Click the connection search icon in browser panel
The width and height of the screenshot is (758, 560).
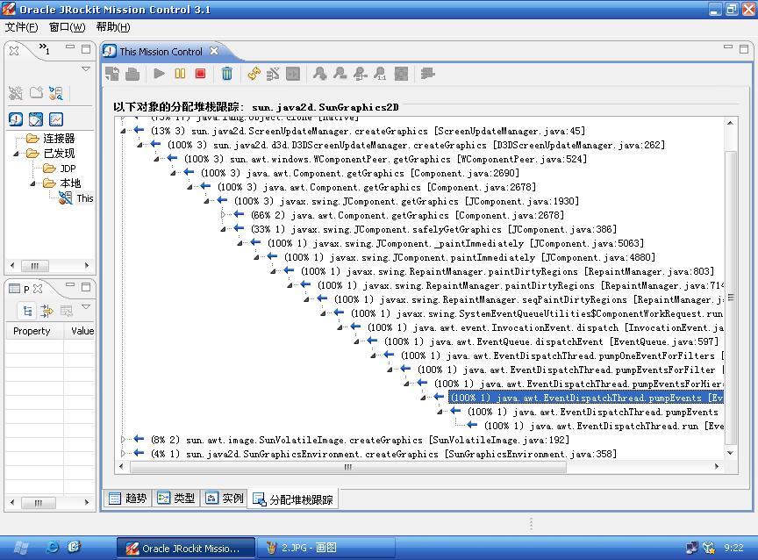pyautogui.click(x=56, y=93)
